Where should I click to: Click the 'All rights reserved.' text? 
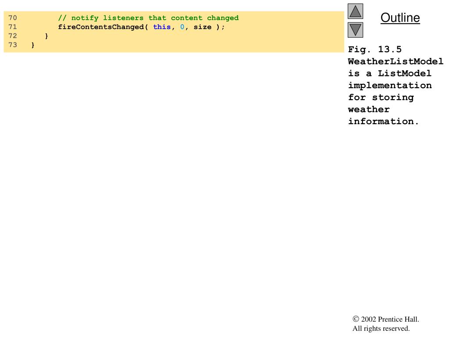point(381,328)
